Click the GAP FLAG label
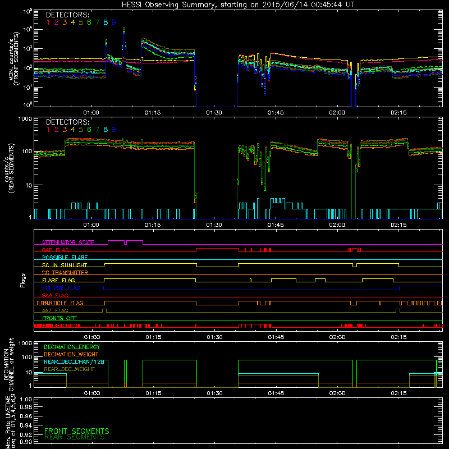The image size is (449, 449). pyautogui.click(x=55, y=250)
